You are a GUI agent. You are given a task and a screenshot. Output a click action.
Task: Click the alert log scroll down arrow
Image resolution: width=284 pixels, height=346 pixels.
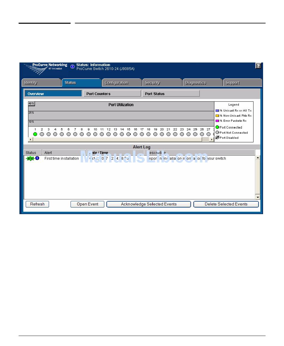(257, 197)
